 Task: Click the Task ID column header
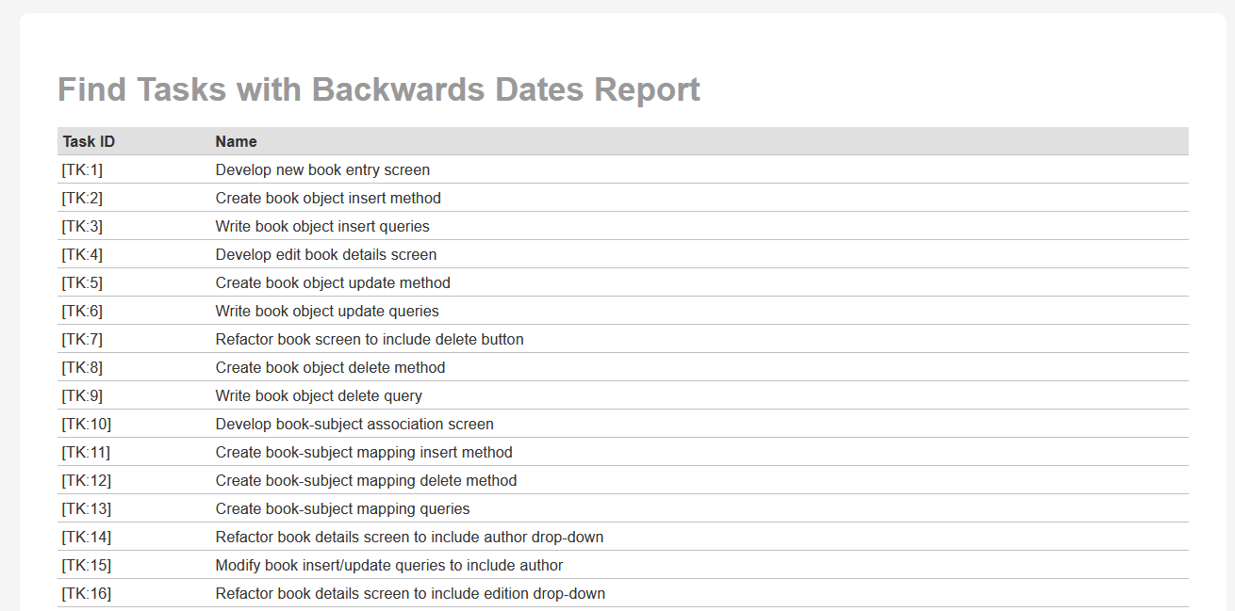(x=89, y=141)
